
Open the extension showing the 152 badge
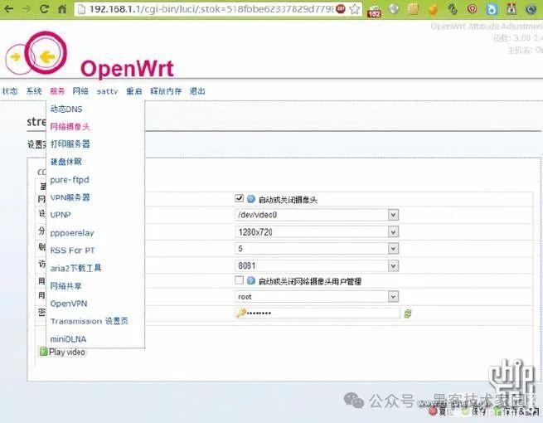pos(374,11)
